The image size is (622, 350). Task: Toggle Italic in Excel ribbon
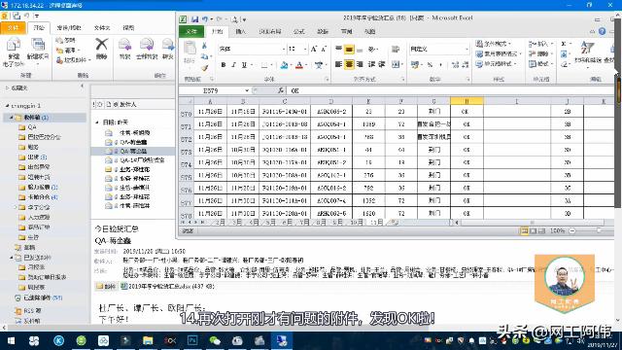tap(233, 65)
